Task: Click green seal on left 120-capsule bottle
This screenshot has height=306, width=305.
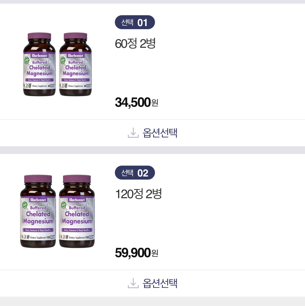Action: [x=25, y=205]
